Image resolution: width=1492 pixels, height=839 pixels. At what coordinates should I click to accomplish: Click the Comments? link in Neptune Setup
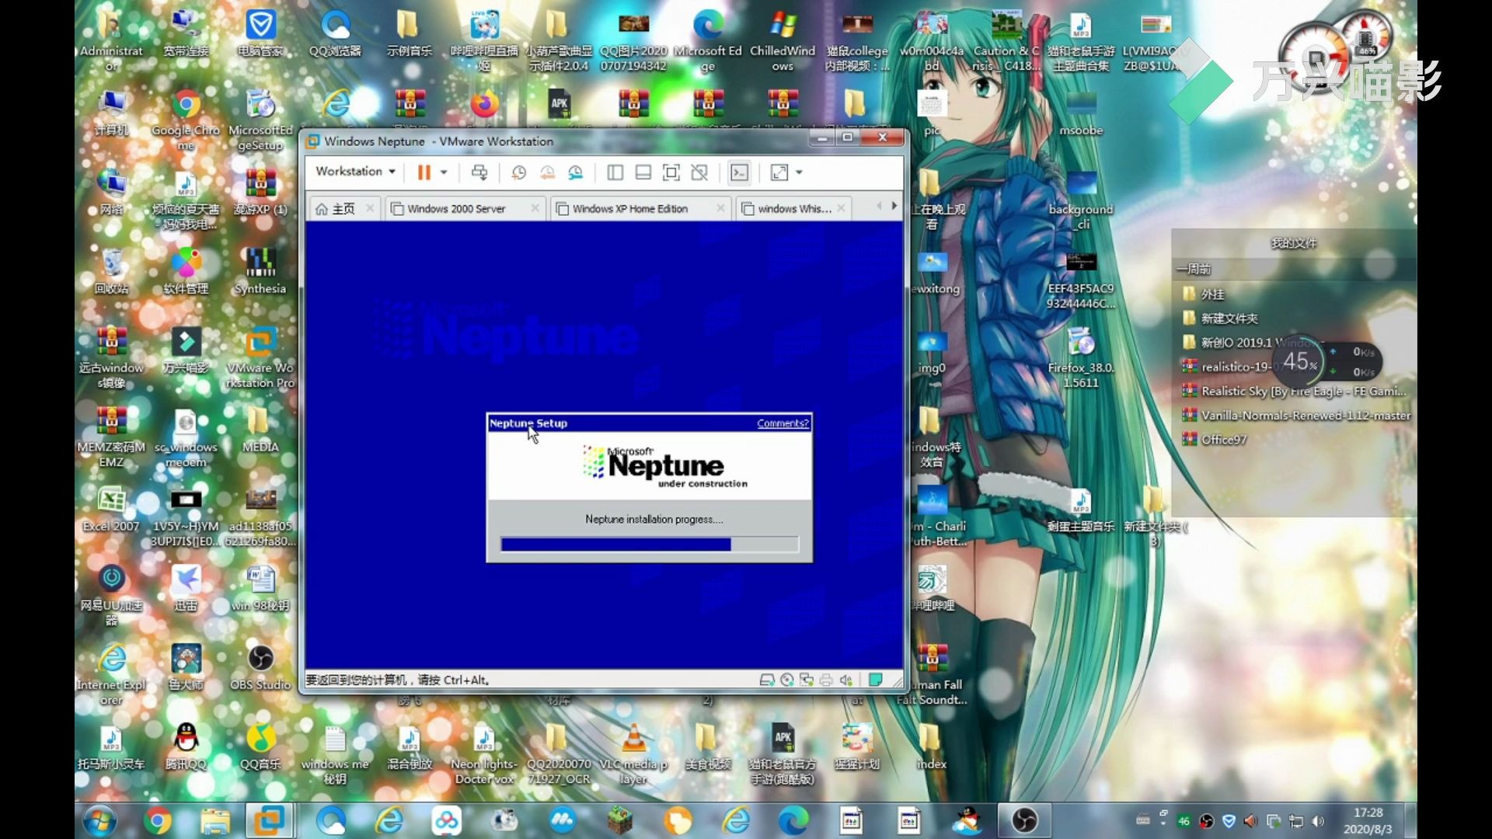(x=783, y=423)
